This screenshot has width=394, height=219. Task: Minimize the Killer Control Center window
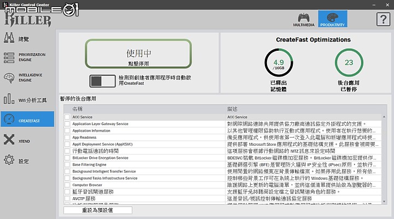[374, 5]
